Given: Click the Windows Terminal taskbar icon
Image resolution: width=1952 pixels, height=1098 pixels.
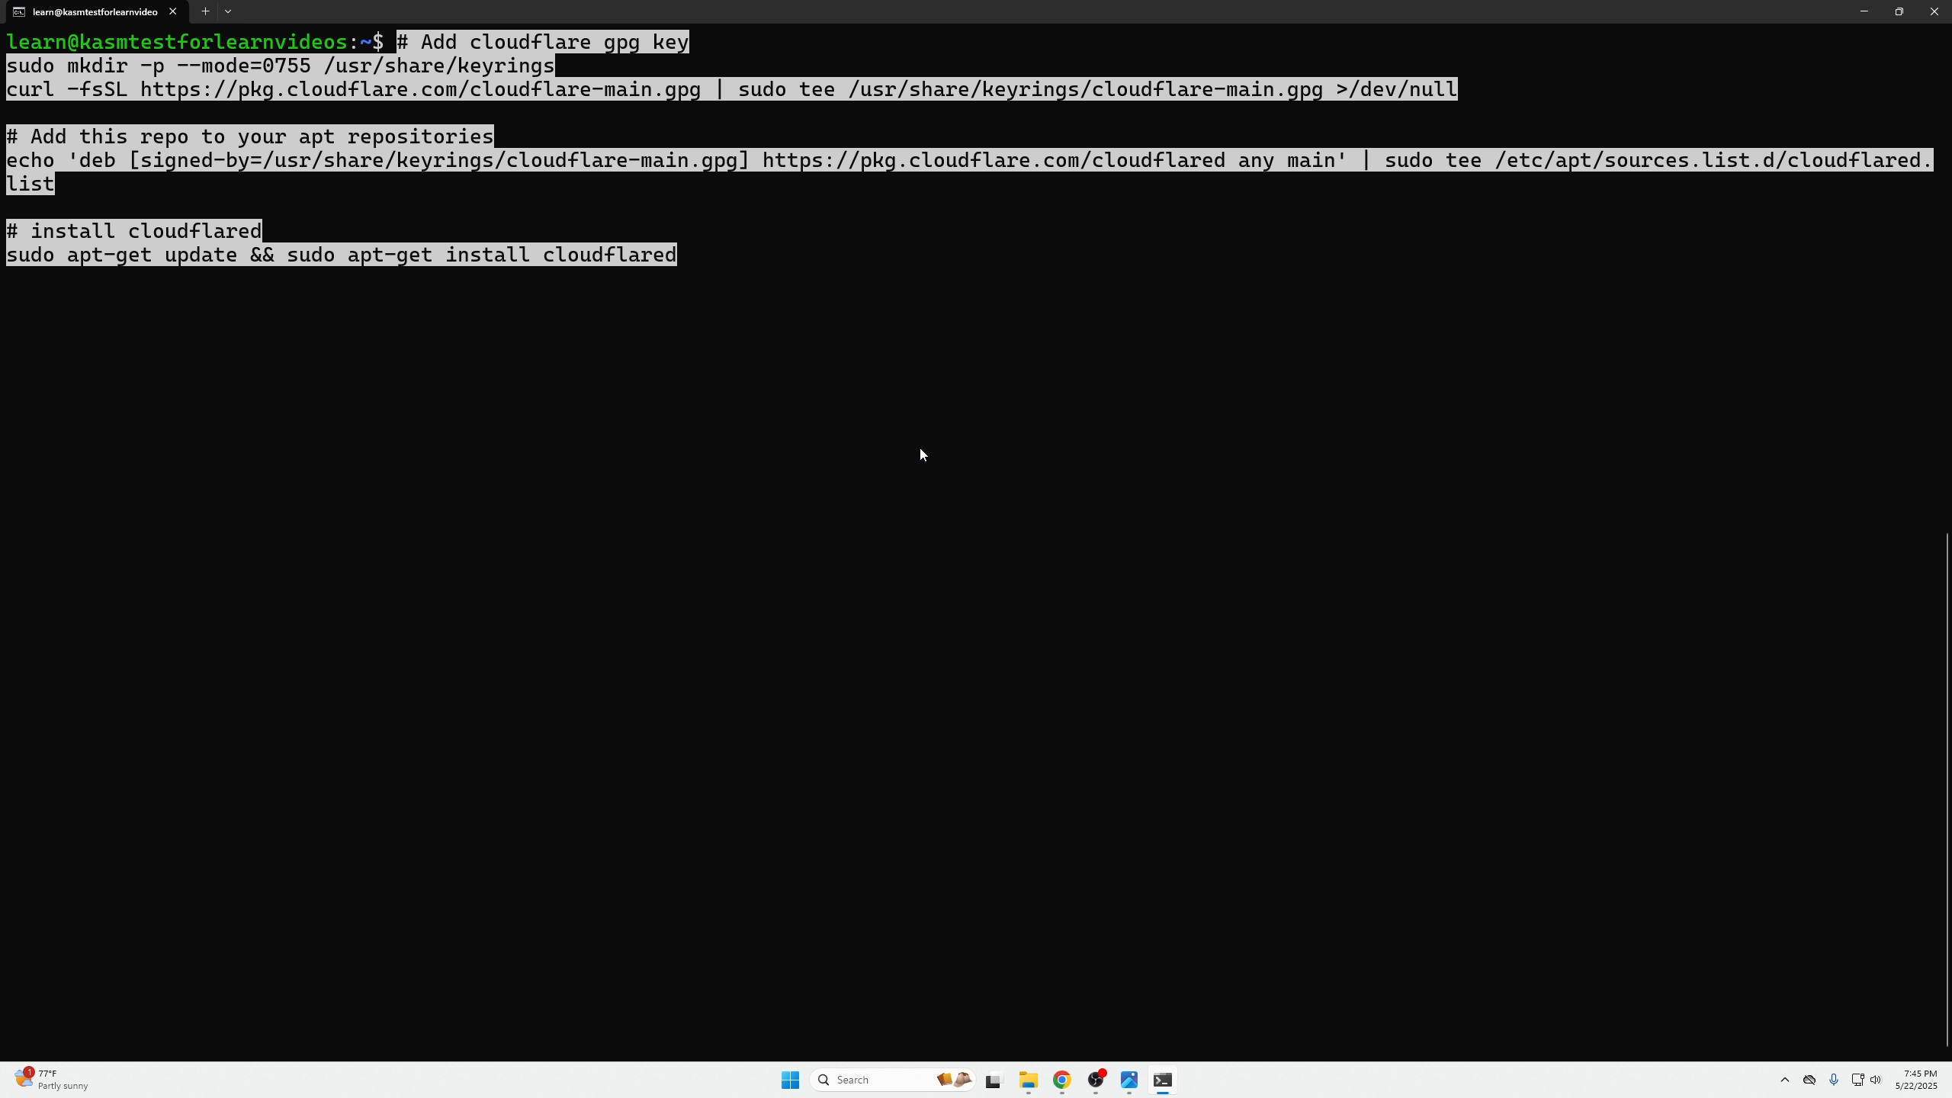Looking at the screenshot, I should coord(1163,1080).
